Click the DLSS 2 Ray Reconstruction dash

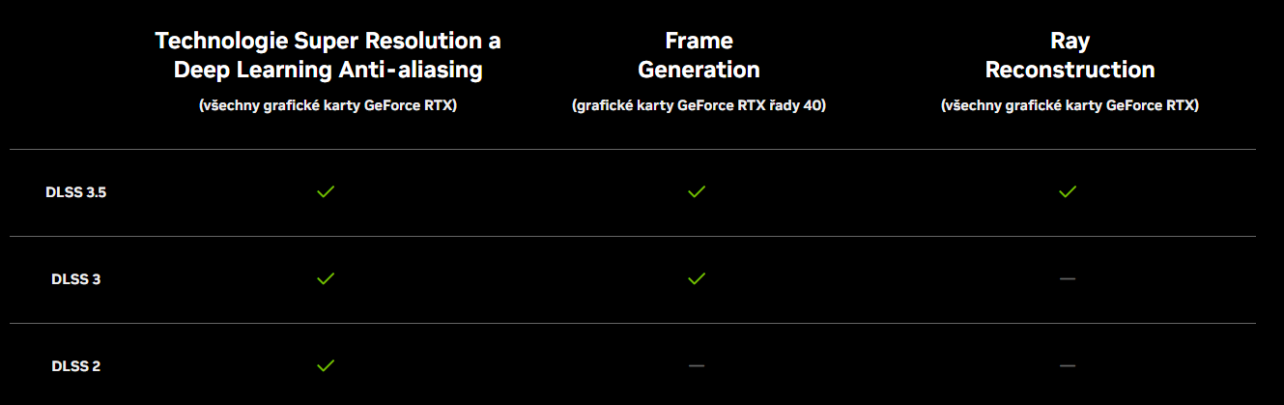tap(1068, 365)
